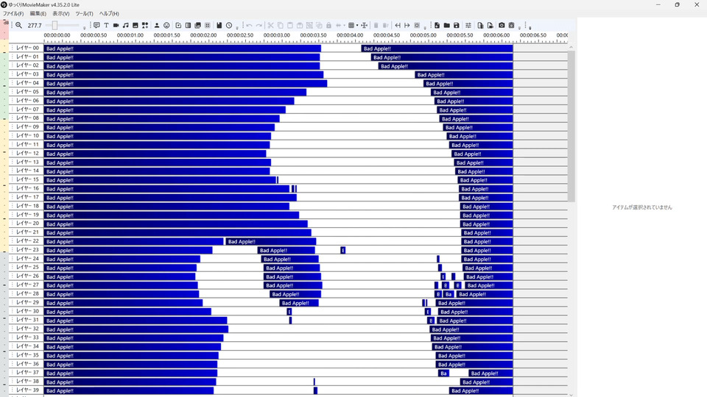Expand overflow arrow after zoom slider
Image resolution: width=707 pixels, height=397 pixels.
coord(84,27)
